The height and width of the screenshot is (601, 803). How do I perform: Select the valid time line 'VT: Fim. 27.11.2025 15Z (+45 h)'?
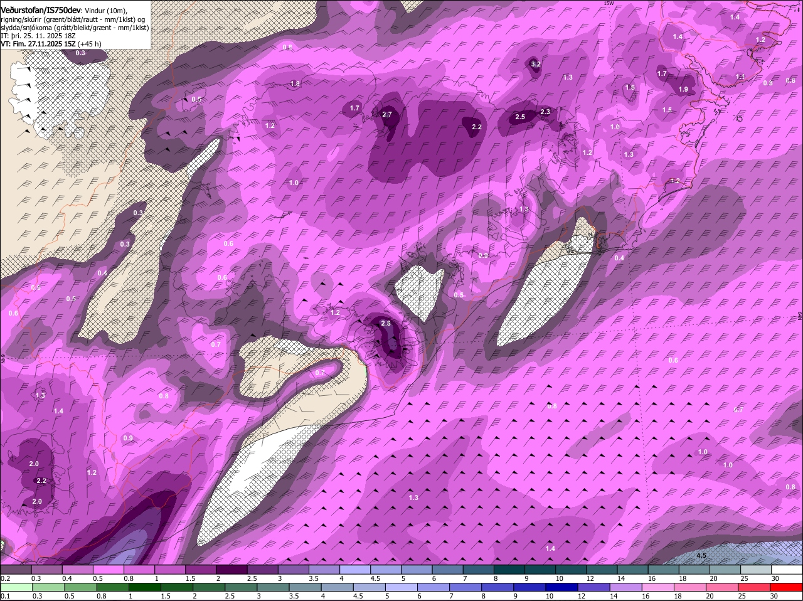click(51, 44)
